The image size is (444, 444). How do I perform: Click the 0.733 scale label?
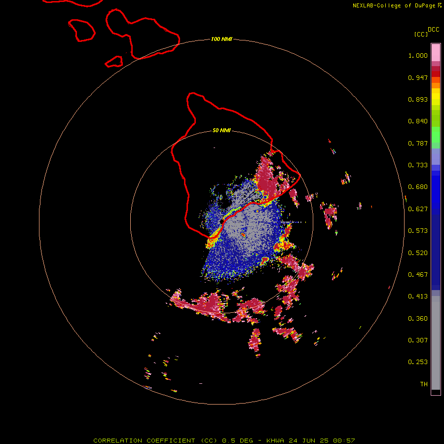click(418, 165)
